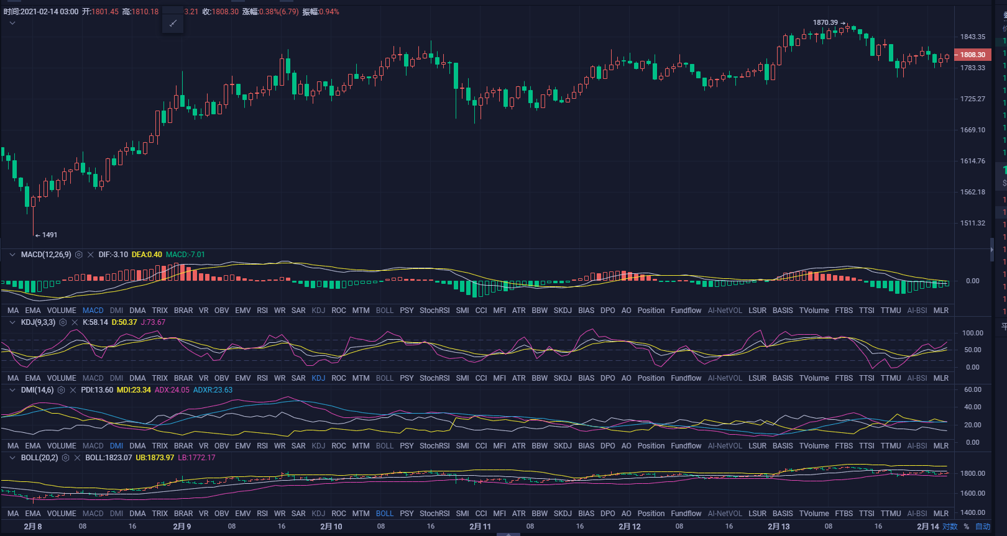This screenshot has height=536, width=1007.
Task: Toggle percentage scale mode
Action: point(967,527)
